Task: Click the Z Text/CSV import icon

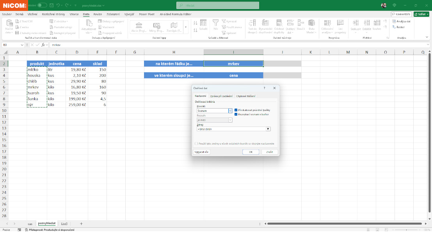Action: point(17,21)
